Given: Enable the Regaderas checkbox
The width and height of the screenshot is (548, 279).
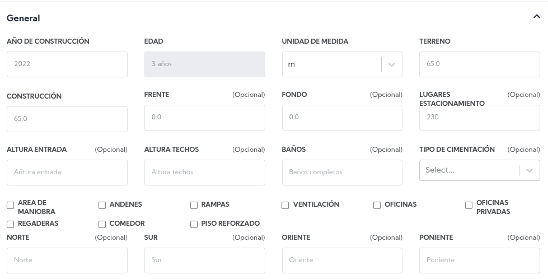Looking at the screenshot, I should [x=11, y=224].
